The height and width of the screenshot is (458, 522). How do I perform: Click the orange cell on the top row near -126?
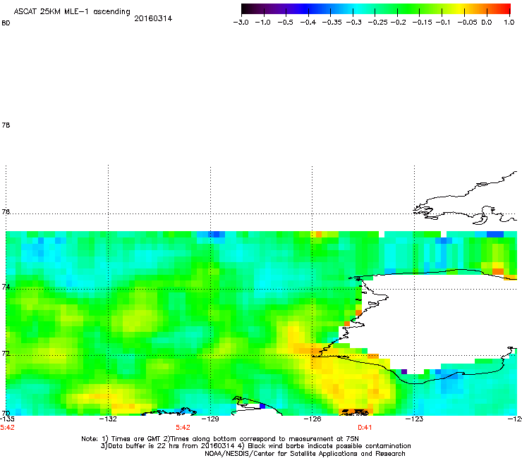(x=319, y=234)
